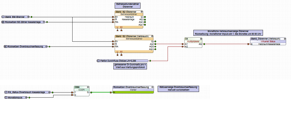Select the O866 block title

coord(77,87)
